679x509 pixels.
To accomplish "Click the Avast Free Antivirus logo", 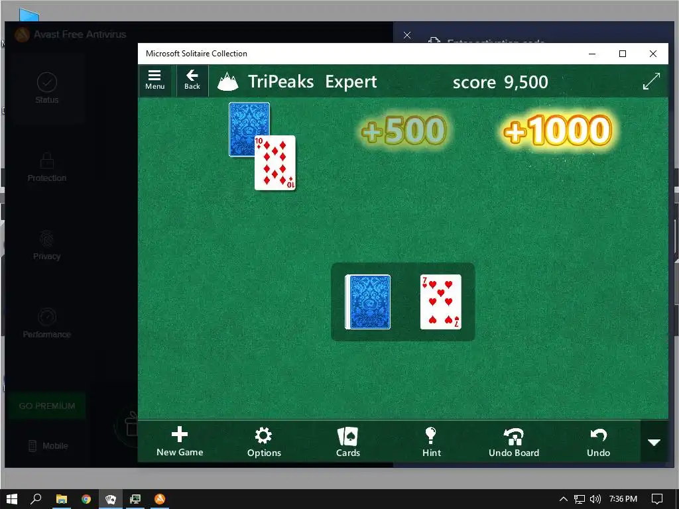I will (22, 34).
